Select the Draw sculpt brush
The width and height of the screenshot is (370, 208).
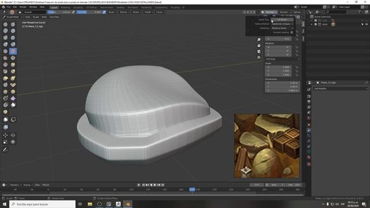pos(5,24)
